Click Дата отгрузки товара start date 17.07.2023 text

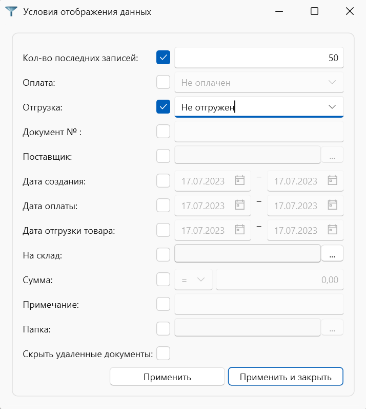203,230
